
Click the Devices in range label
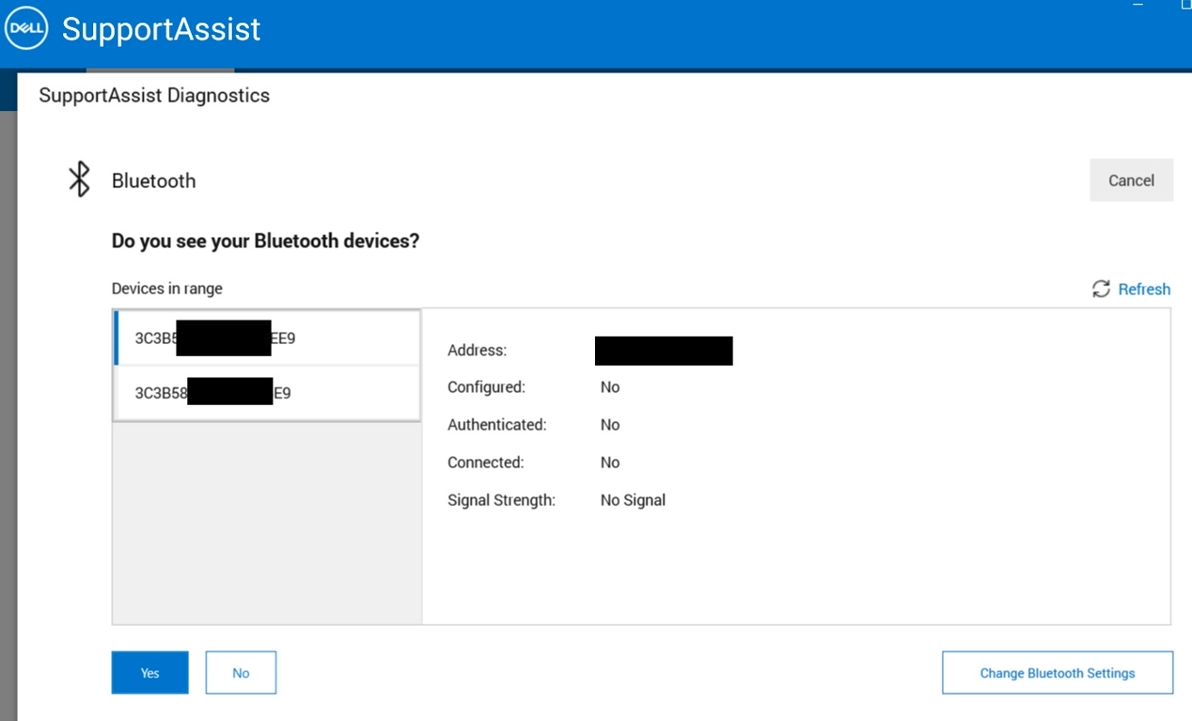(x=167, y=289)
